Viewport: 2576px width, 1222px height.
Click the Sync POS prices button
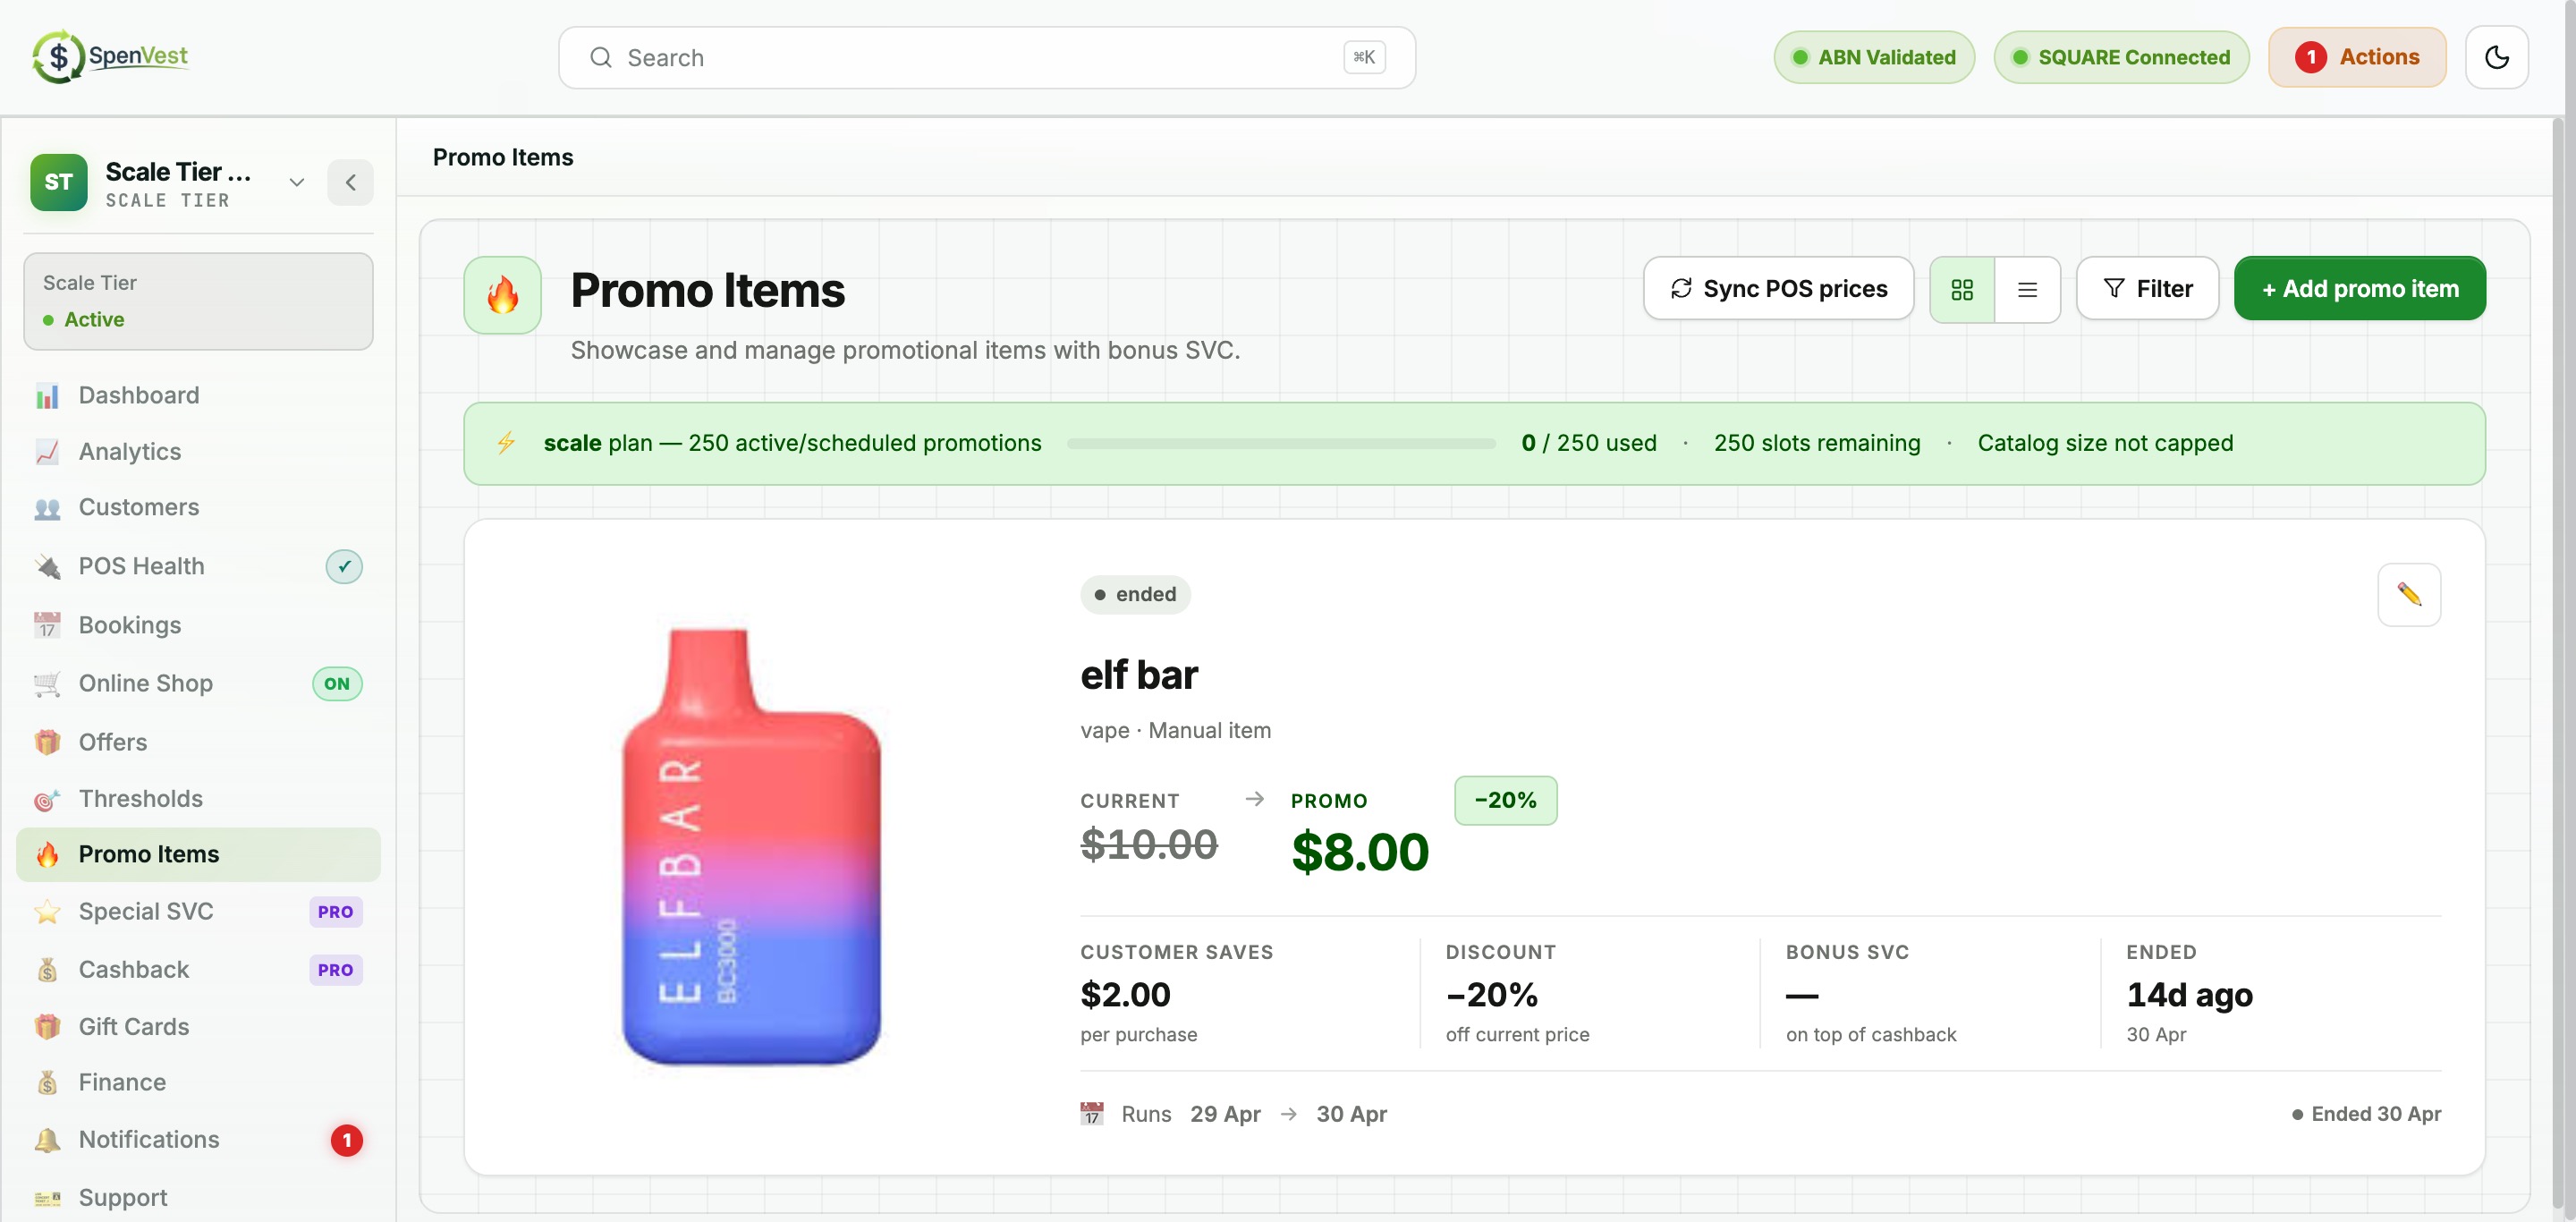1778,289
